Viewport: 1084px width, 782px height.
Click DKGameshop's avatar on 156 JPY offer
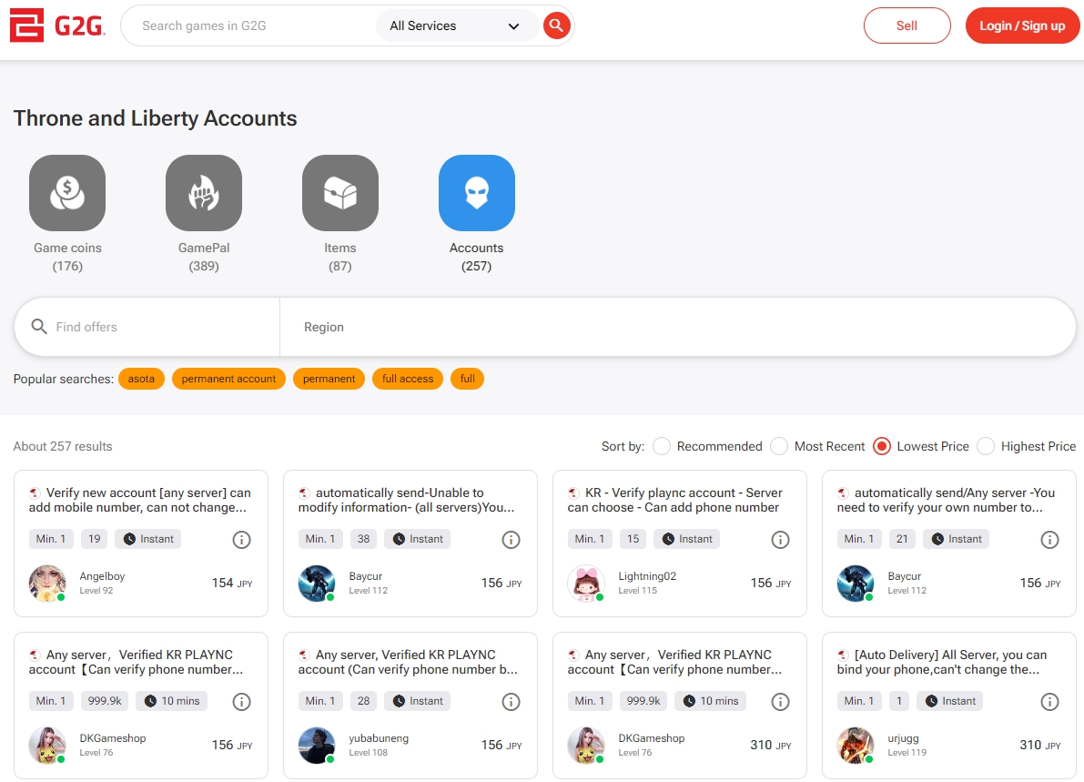click(47, 746)
